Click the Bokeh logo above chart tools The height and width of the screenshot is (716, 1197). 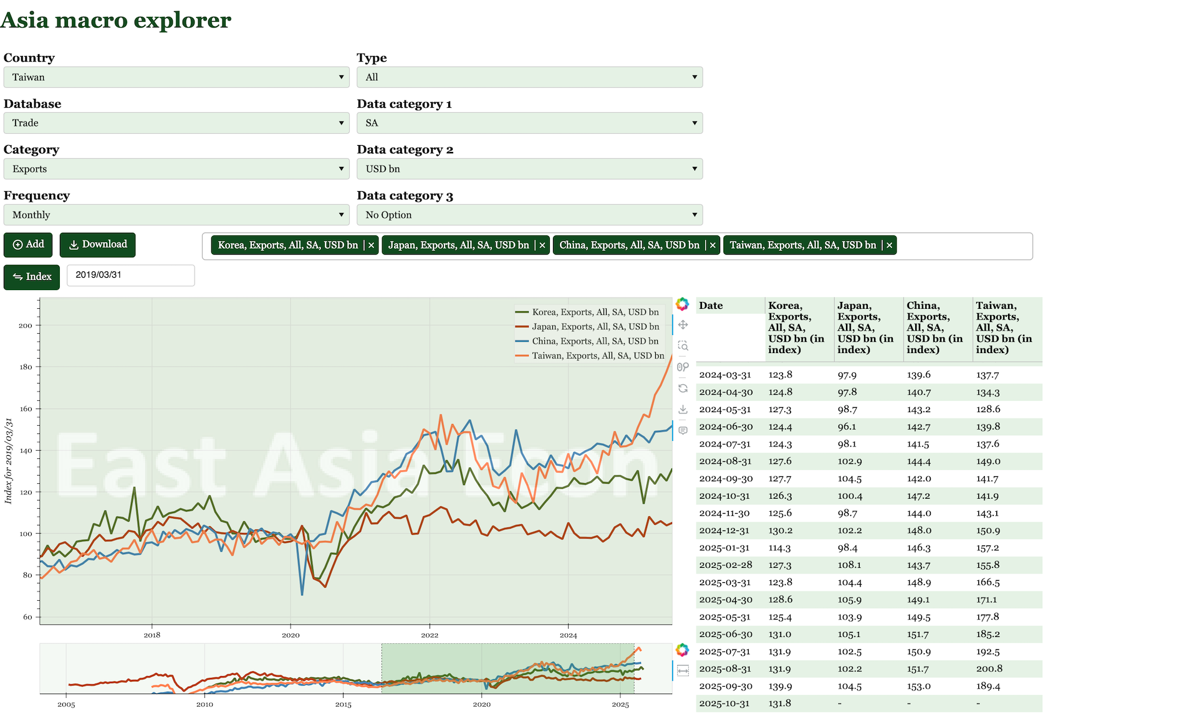coord(682,304)
